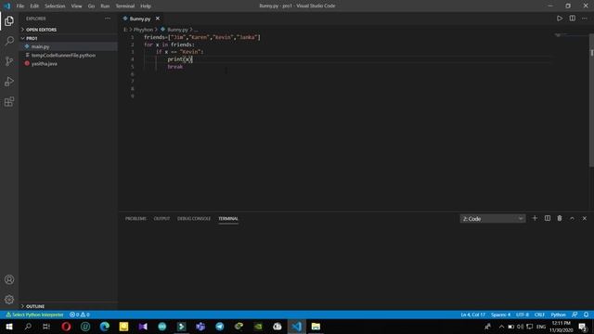Open notifications bell in status bar
This screenshot has width=594, height=334.
coord(586,315)
